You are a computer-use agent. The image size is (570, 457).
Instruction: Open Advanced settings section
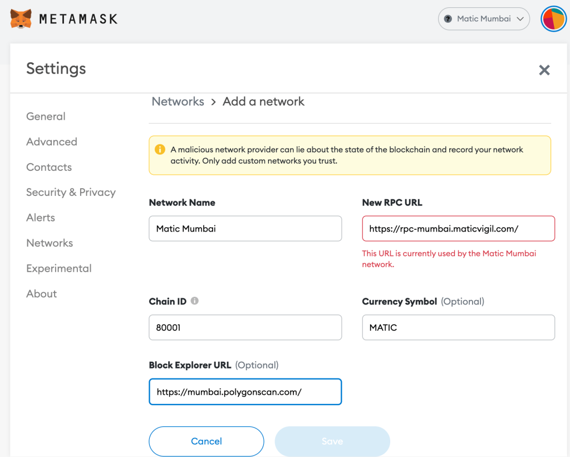pos(51,142)
